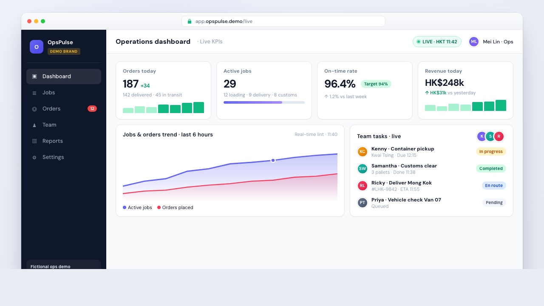Click the S avatar in Team tasks

pyautogui.click(x=490, y=136)
